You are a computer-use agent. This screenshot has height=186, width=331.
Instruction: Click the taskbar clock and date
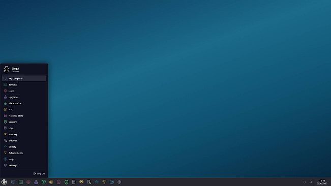click(322, 182)
